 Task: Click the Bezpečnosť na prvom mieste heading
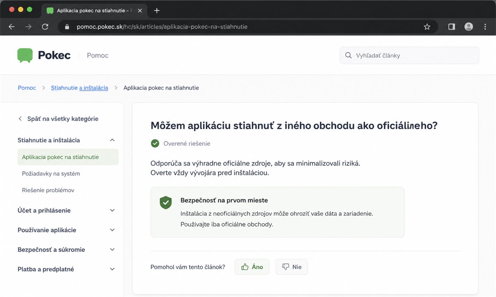(x=224, y=200)
